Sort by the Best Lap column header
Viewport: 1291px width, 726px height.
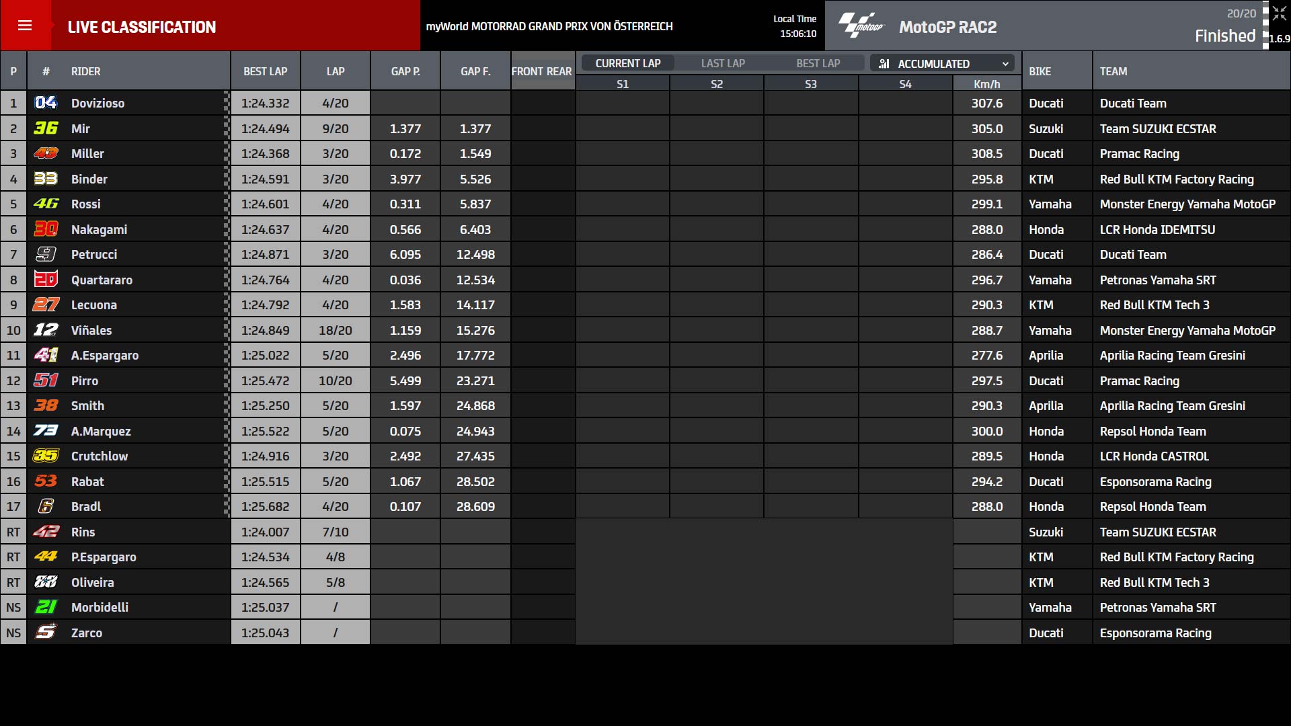point(265,71)
